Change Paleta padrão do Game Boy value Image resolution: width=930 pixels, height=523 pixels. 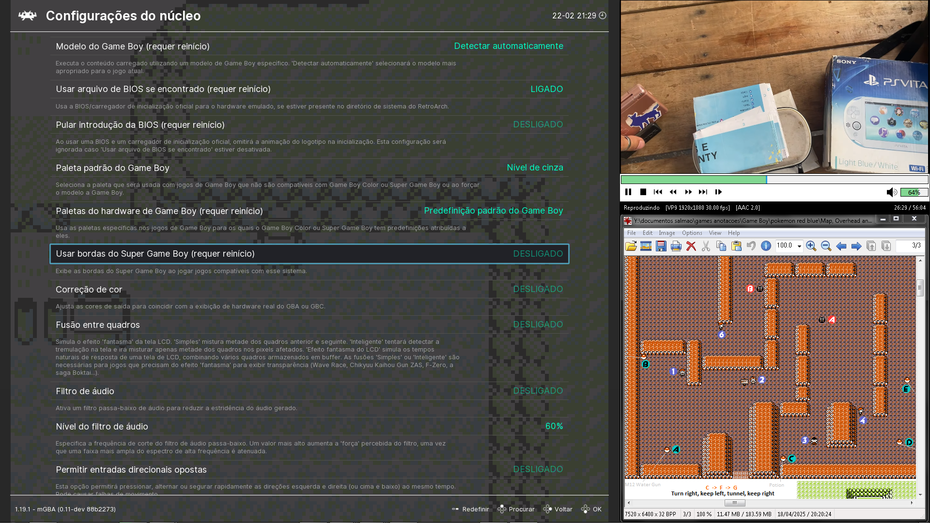(x=309, y=168)
